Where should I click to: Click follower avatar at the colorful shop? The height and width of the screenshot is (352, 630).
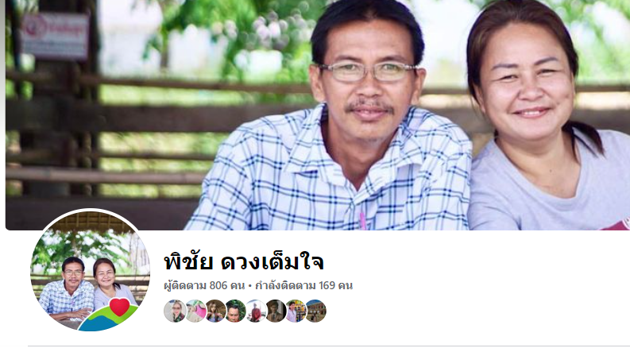click(296, 311)
